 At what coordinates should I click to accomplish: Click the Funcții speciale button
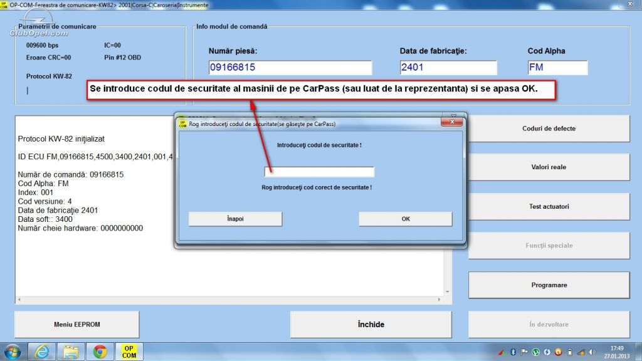549,246
